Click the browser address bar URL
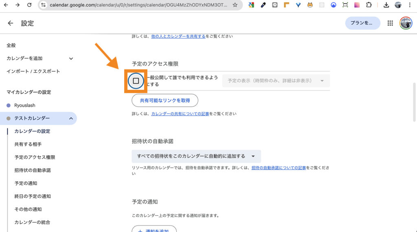Screen dimensions: 417x232 pos(138,5)
